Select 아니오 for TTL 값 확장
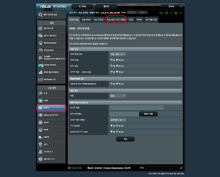220x177 pixels. pos(117,126)
